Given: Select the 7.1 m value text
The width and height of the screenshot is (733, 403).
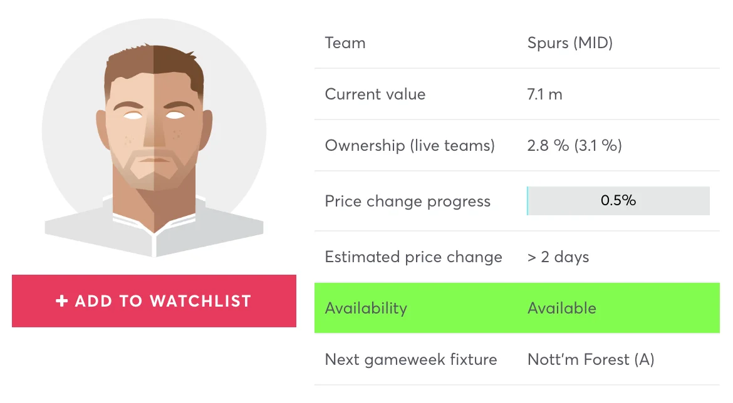Looking at the screenshot, I should [544, 94].
